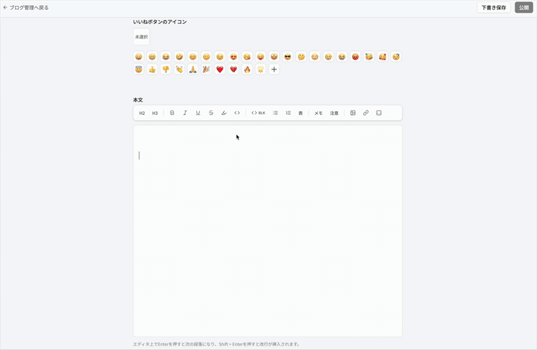
Task: Pick the winking tongue-out face emoji
Action: coord(260,57)
